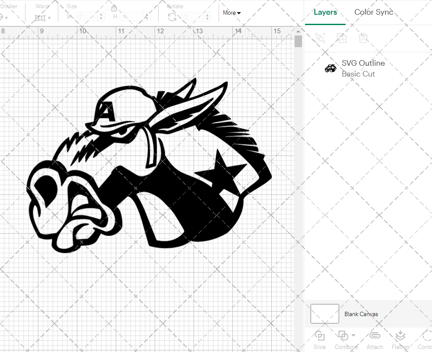The width and height of the screenshot is (432, 352).
Task: Click the Blank Canvas color swatch
Action: coord(324,314)
